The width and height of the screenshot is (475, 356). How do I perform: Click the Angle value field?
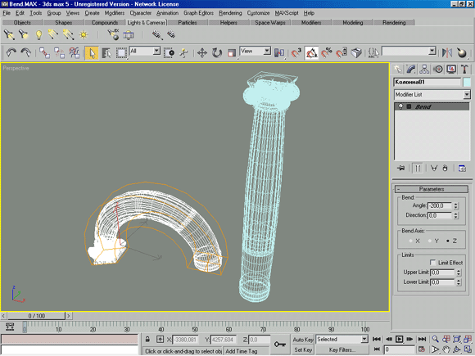(x=440, y=206)
